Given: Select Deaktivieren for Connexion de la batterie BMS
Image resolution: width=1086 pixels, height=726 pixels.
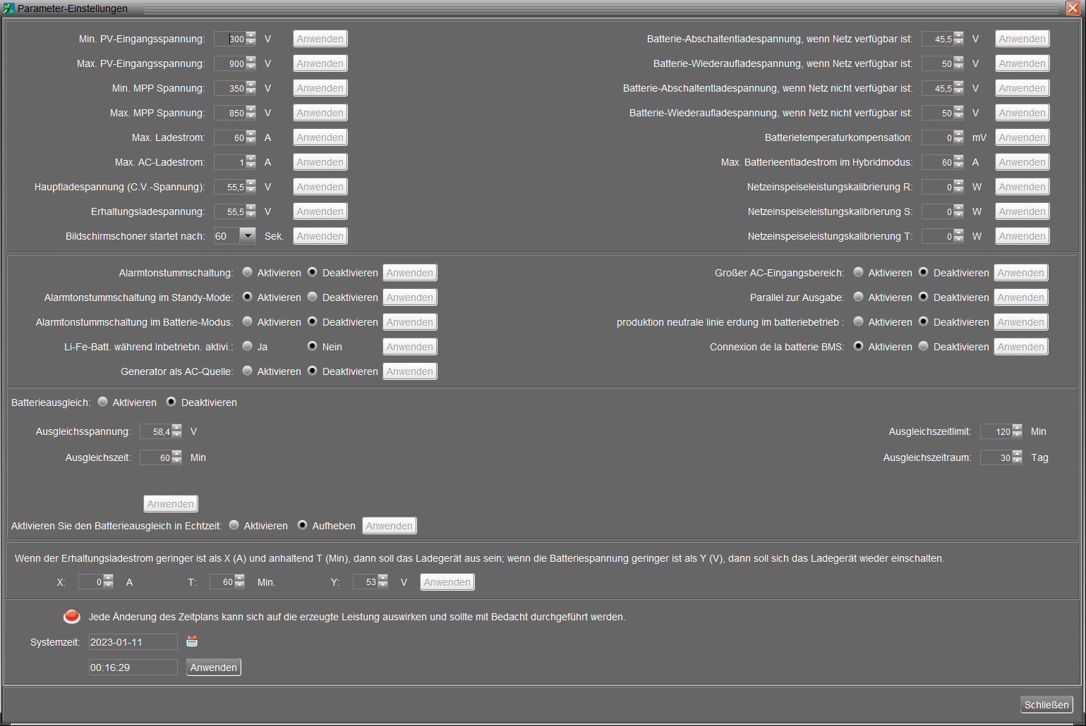Looking at the screenshot, I should click(923, 346).
